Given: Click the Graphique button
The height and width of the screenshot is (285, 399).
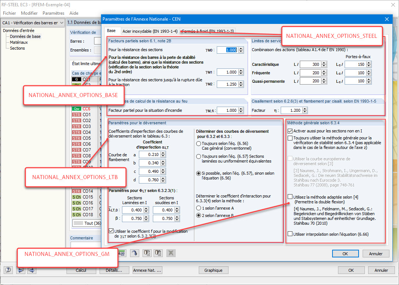Looking at the screenshot, I should click(x=213, y=270).
